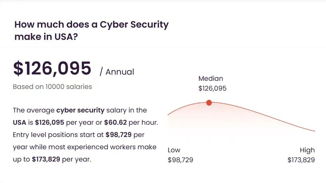Click the $126,095 value under Median
The height and width of the screenshot is (183, 326).
[x=212, y=89]
